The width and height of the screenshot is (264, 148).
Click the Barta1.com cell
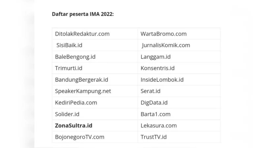pos(155,114)
